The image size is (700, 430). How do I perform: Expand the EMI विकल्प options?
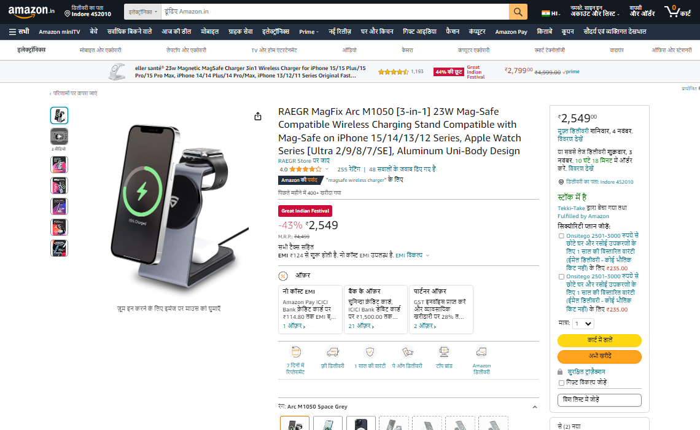412,256
